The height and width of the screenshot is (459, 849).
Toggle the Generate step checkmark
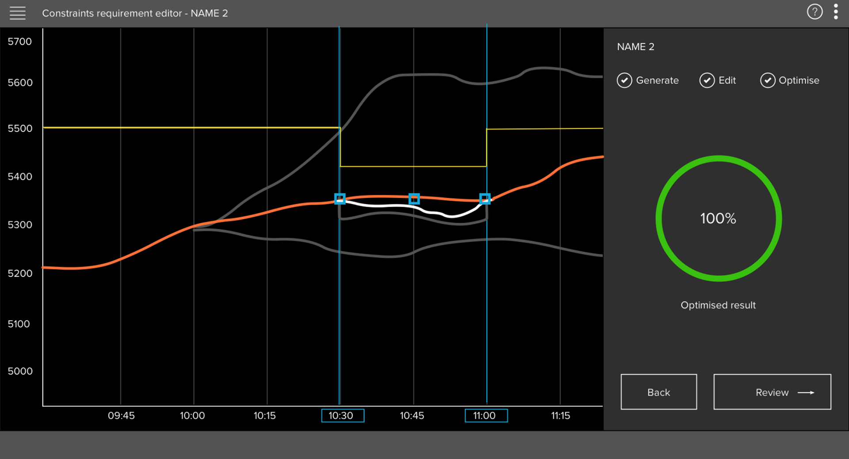point(624,80)
